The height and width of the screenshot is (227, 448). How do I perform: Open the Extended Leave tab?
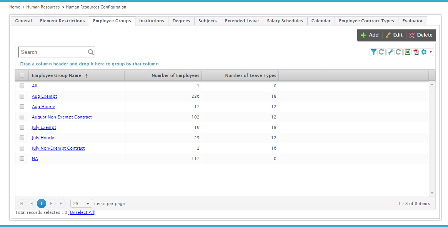tap(242, 21)
